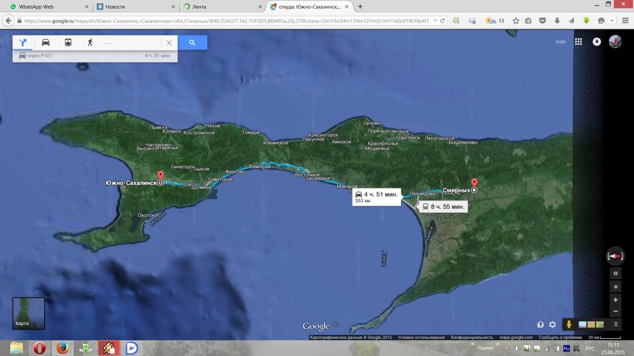
Task: Click the 4 ч. 51 мин. driving label
Action: [x=376, y=197]
